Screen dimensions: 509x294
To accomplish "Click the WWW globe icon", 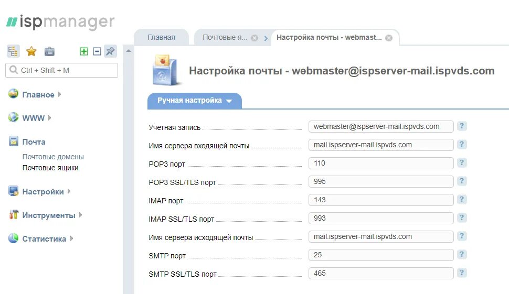I will pyautogui.click(x=13, y=117).
